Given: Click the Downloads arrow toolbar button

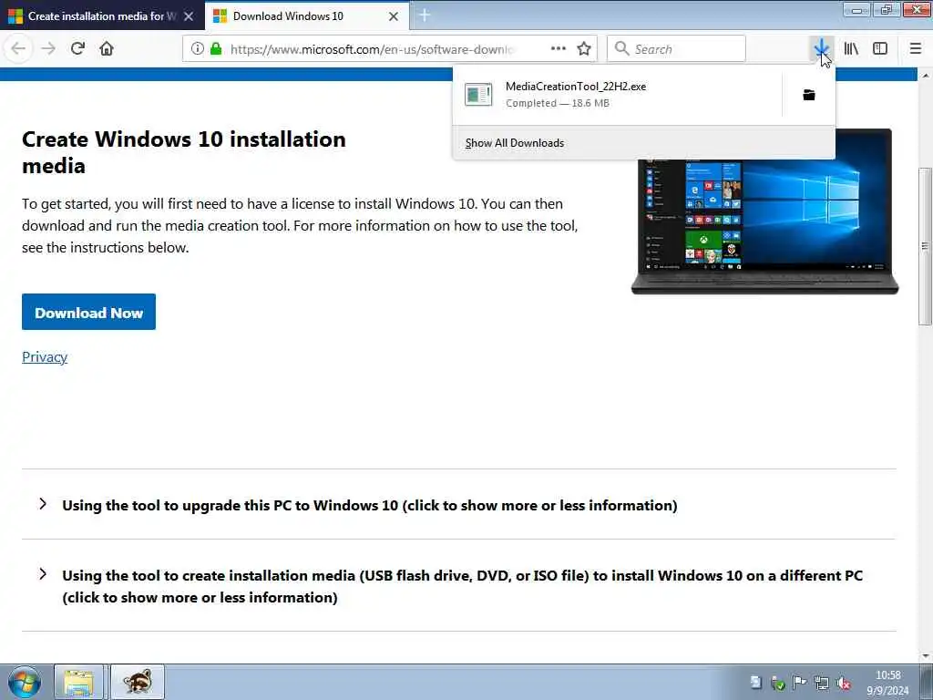Looking at the screenshot, I should (822, 49).
